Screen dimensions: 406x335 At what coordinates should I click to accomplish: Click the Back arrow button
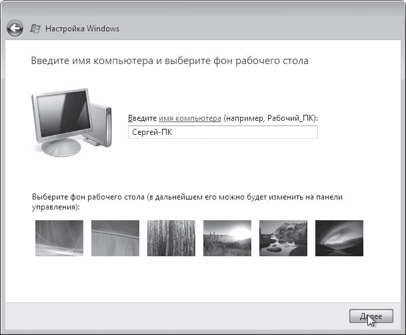pyautogui.click(x=15, y=29)
